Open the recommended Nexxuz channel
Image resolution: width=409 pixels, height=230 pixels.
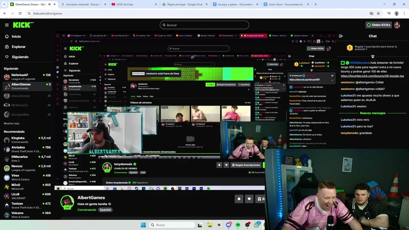click(27, 168)
